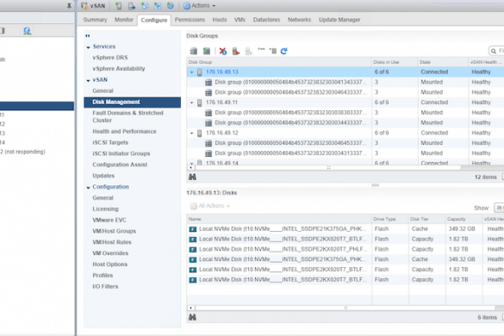This screenshot has height=336, width=504.
Task: Click the host icon beside 176.16.49.13
Action: tap(200, 72)
